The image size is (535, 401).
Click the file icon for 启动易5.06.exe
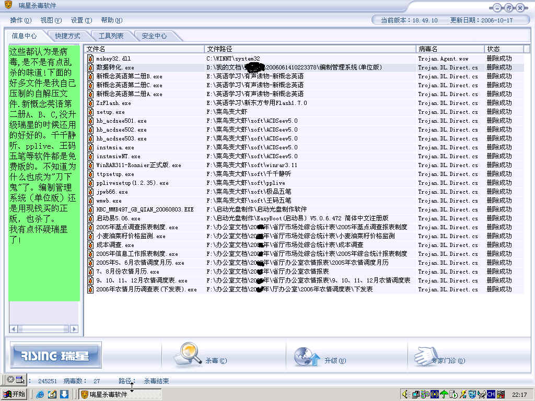[90, 218]
